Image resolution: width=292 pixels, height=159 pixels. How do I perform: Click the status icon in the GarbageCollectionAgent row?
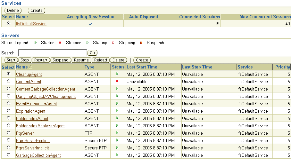117,155
